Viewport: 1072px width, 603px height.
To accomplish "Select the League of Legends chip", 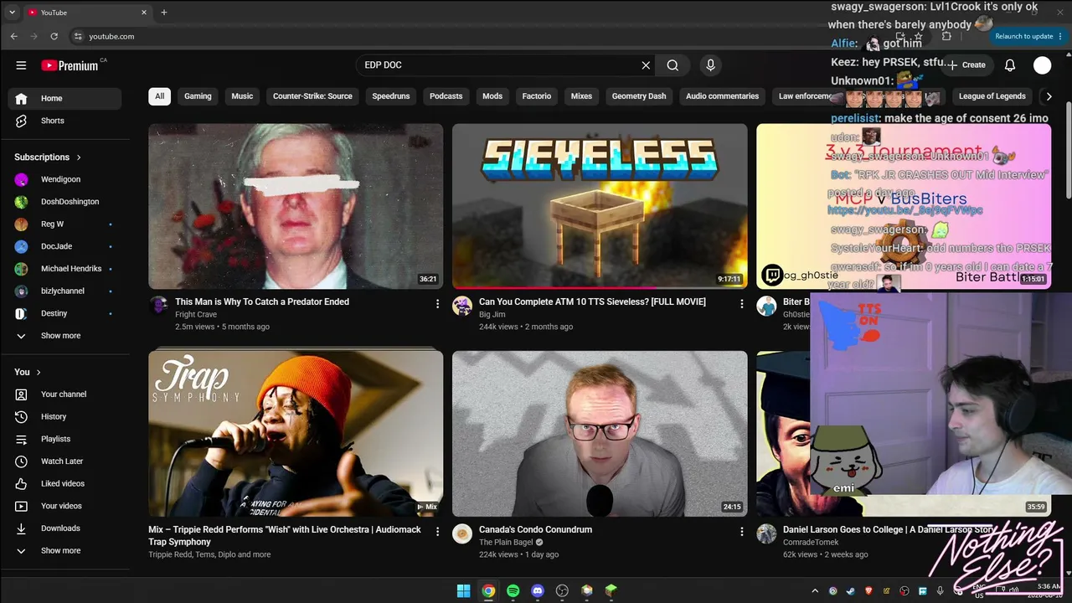I will pyautogui.click(x=992, y=96).
